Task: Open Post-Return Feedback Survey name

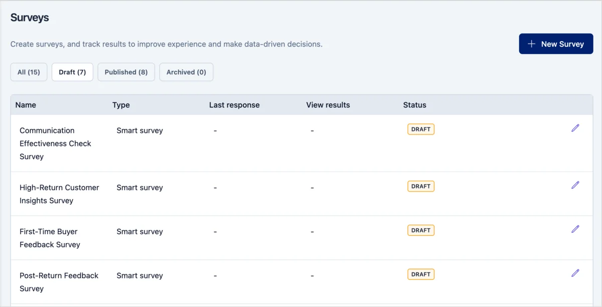Action: point(59,282)
